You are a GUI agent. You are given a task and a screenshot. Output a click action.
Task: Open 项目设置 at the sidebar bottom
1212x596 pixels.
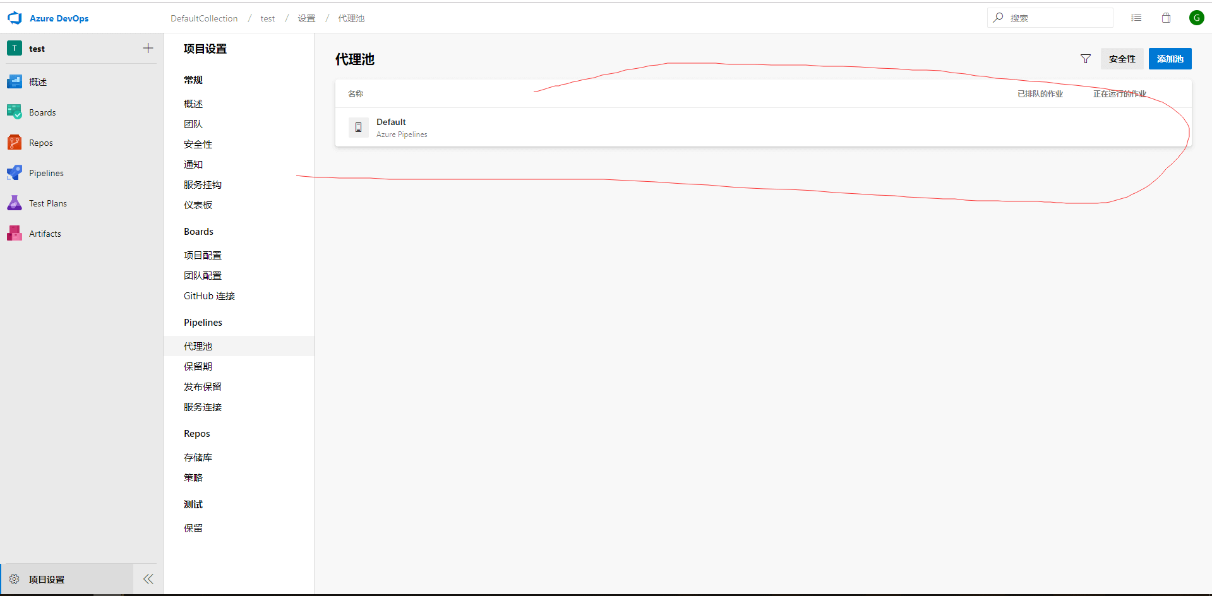click(x=47, y=580)
